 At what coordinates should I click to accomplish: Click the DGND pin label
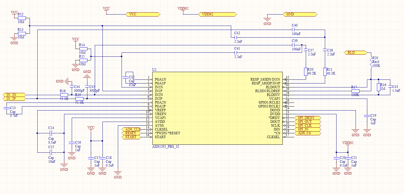pyautogui.click(x=275, y=110)
